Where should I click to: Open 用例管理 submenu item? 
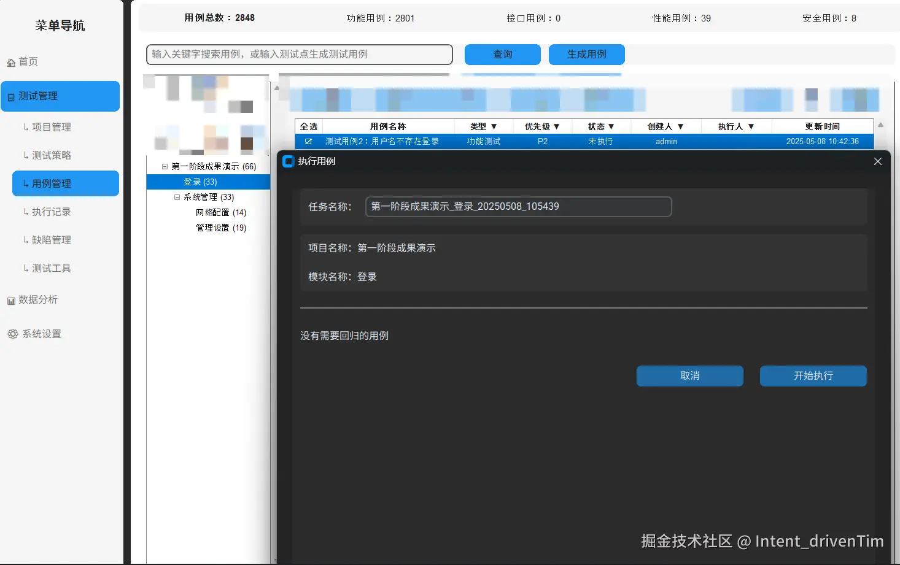66,183
